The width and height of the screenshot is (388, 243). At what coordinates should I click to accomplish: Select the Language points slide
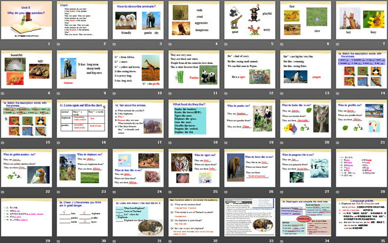click(360, 216)
